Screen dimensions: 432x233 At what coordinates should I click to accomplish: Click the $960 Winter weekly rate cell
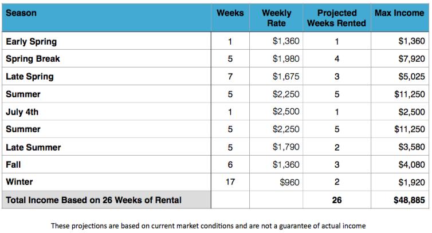tap(290, 182)
